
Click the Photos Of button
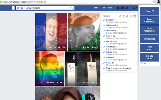[x=149, y=11]
